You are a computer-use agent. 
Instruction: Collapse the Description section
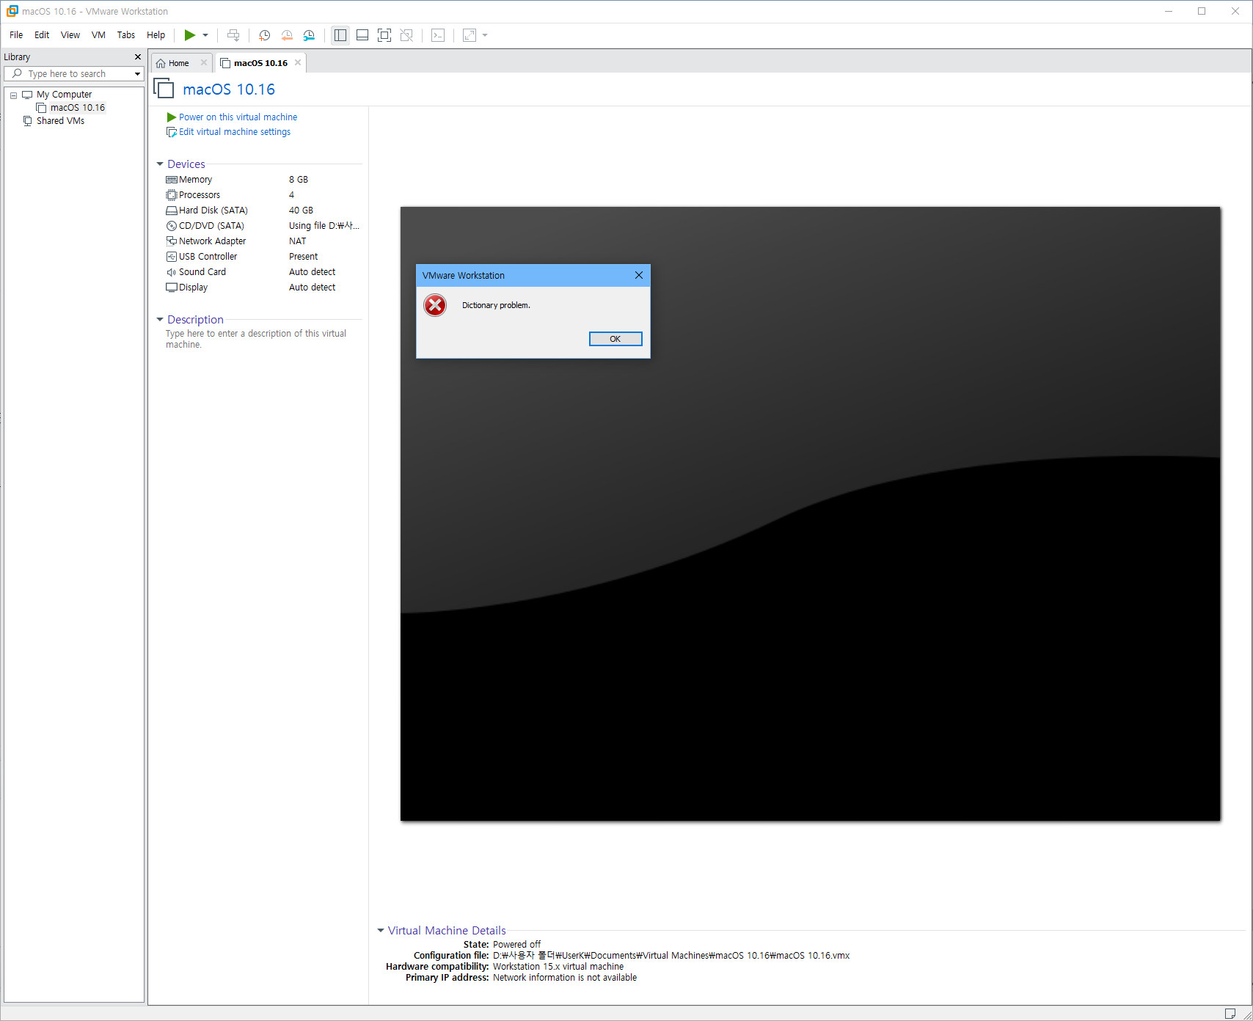[160, 320]
